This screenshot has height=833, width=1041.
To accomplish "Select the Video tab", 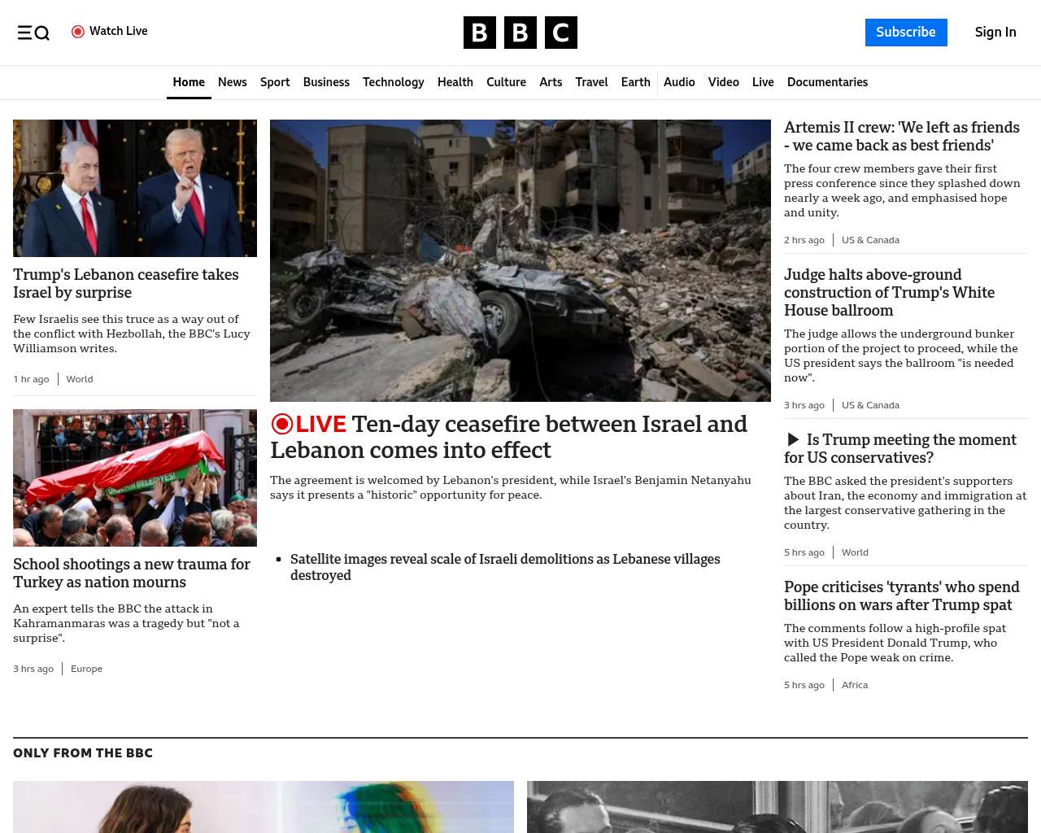I will (x=724, y=82).
